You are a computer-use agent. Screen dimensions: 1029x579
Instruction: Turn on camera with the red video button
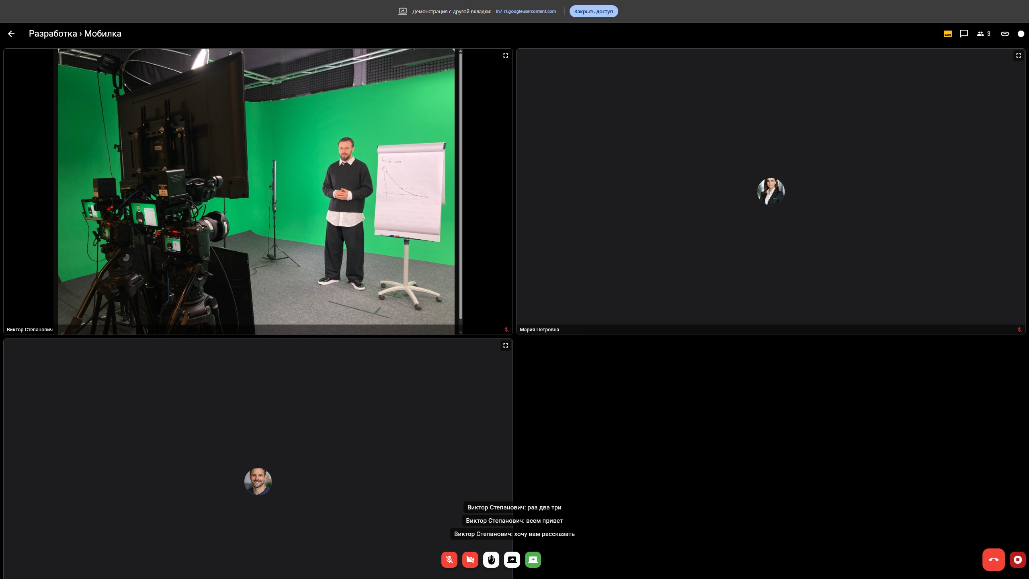click(x=470, y=560)
